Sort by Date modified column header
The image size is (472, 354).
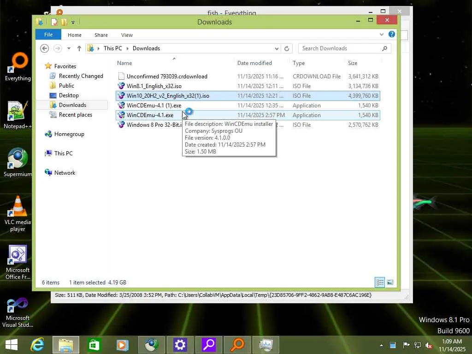click(262, 63)
